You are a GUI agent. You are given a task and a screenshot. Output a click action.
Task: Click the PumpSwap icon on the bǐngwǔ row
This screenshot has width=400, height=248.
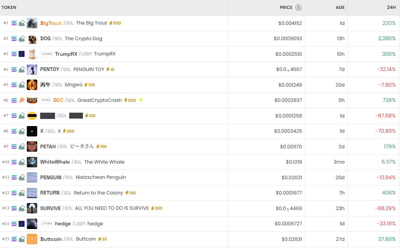coord(21,85)
